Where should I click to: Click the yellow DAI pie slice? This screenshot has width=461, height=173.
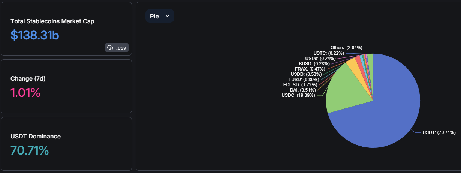[353, 65]
